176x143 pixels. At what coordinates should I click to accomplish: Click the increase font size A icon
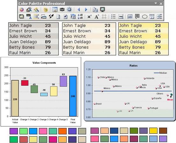pyautogui.click(x=97, y=17)
